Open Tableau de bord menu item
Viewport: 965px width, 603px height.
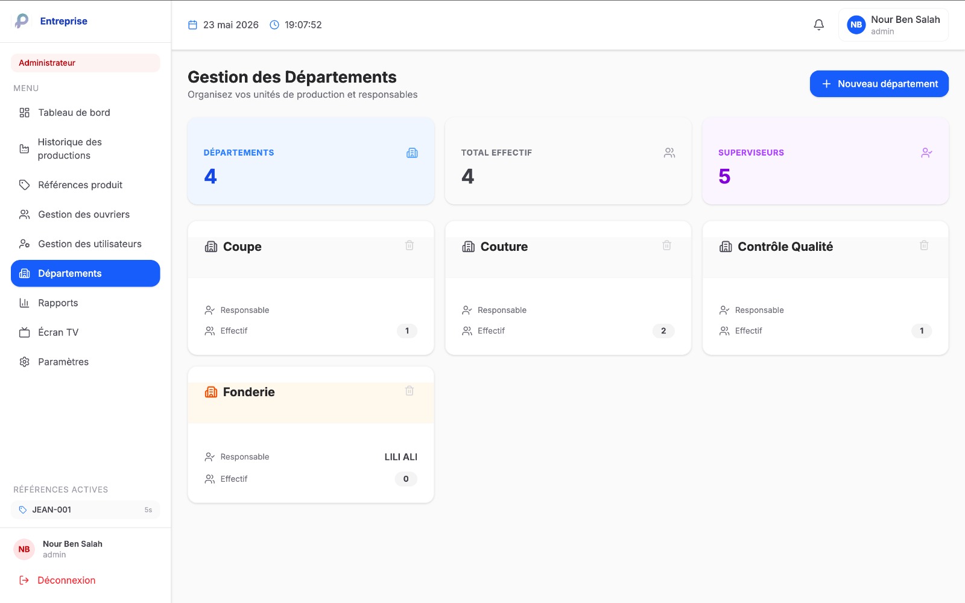pos(86,113)
